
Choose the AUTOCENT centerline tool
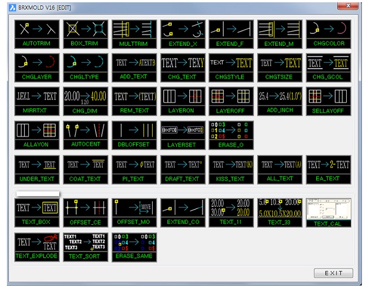(x=85, y=135)
